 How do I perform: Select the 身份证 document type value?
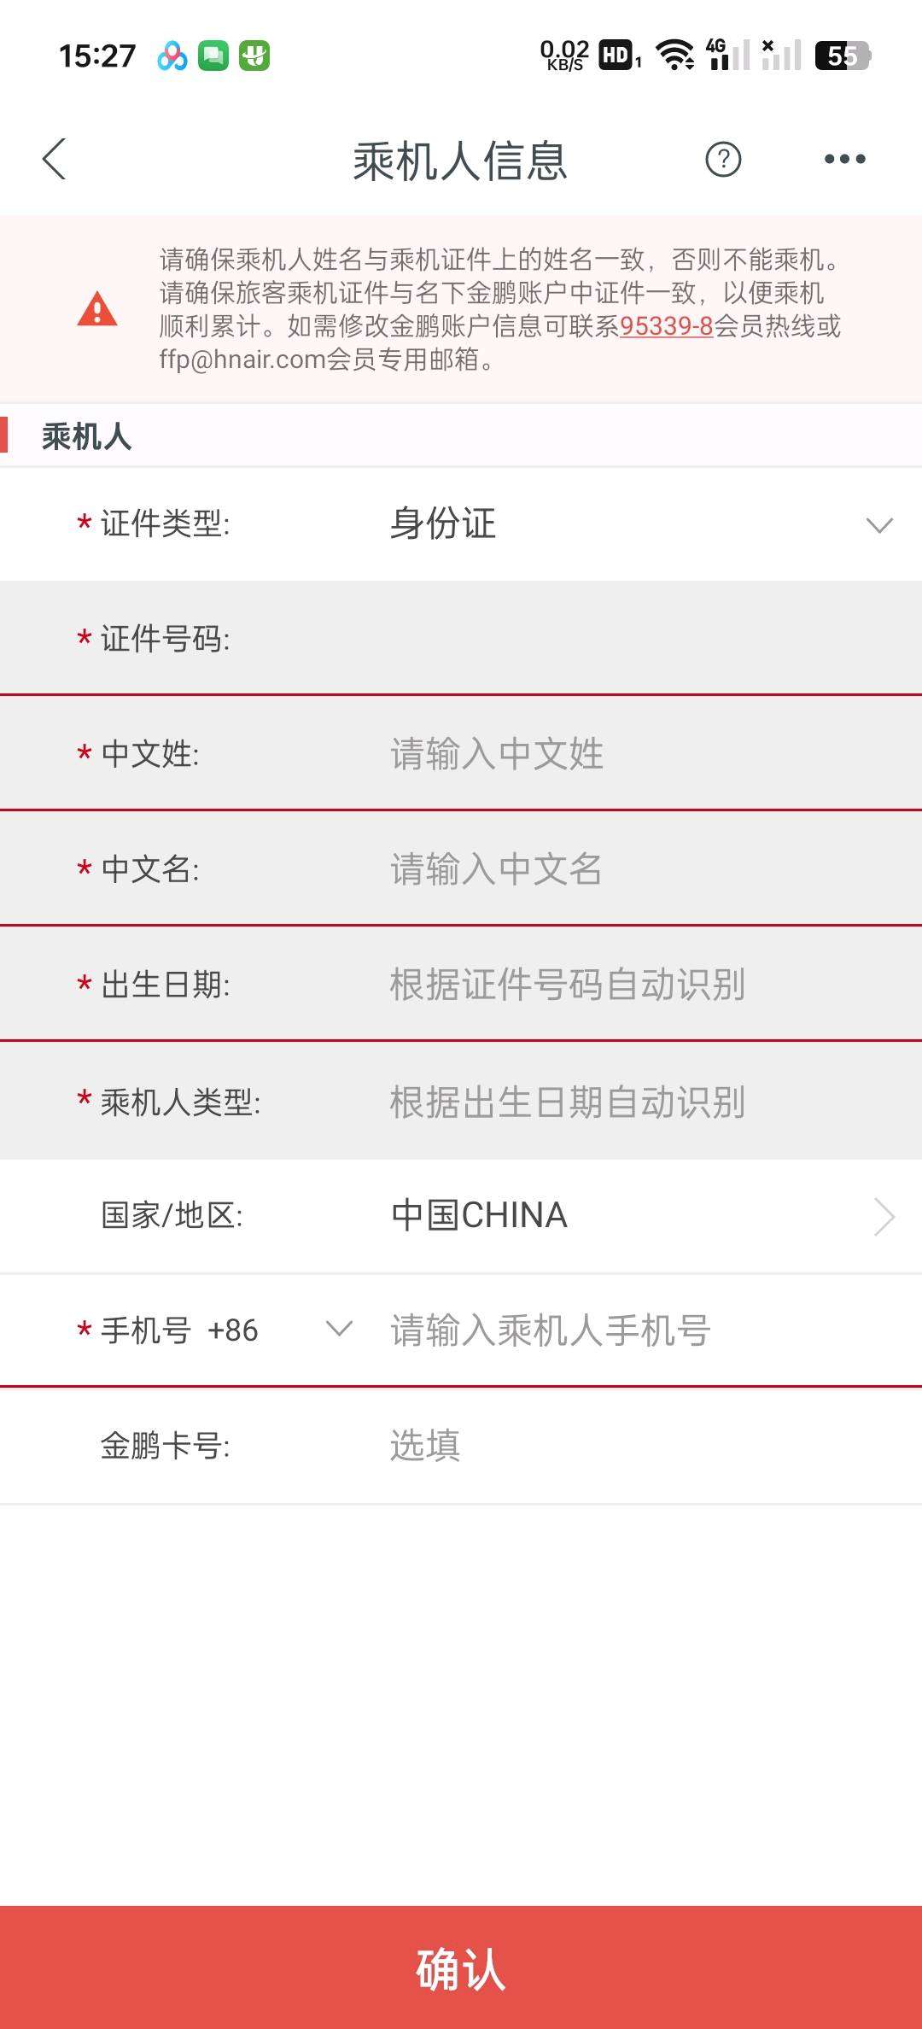443,523
